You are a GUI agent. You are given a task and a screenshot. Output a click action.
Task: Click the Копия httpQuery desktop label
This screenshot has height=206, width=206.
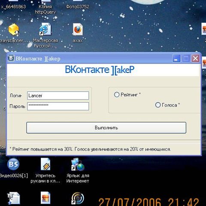click(45, 9)
